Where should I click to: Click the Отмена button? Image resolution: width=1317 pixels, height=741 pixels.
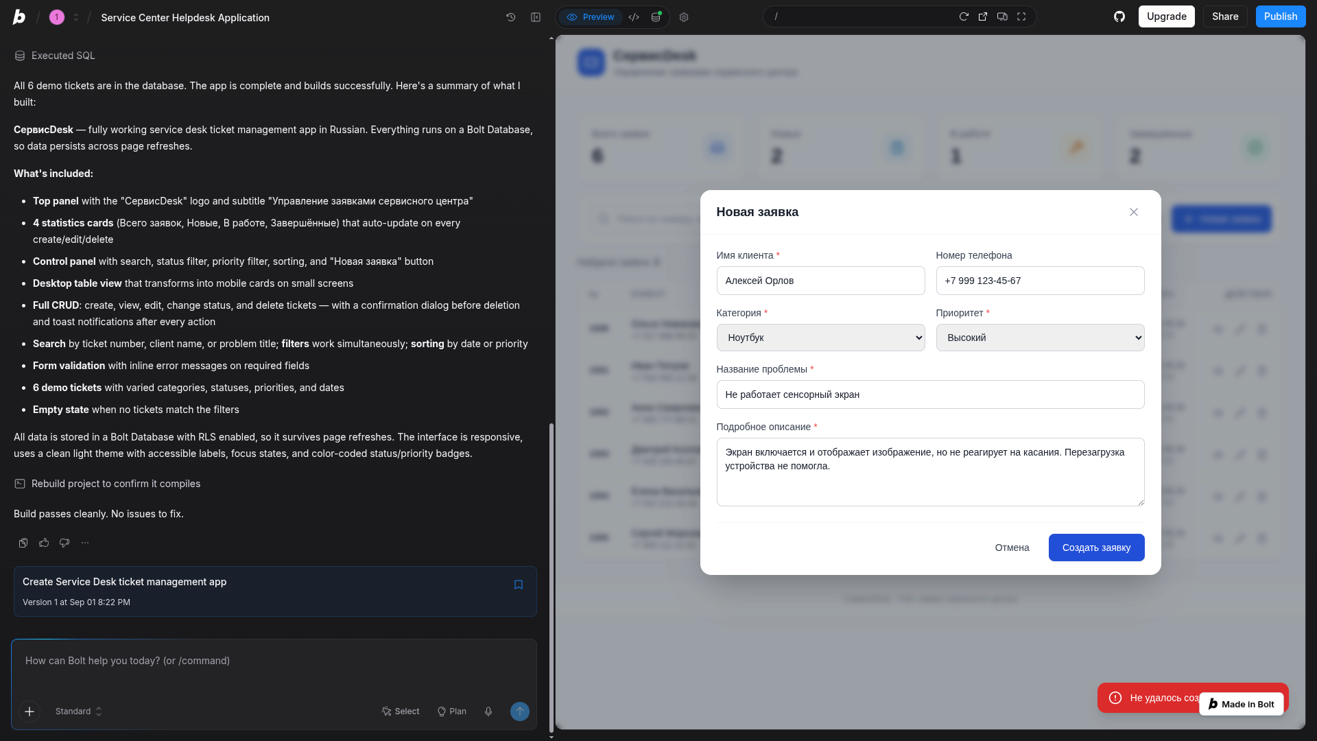pos(1012,548)
